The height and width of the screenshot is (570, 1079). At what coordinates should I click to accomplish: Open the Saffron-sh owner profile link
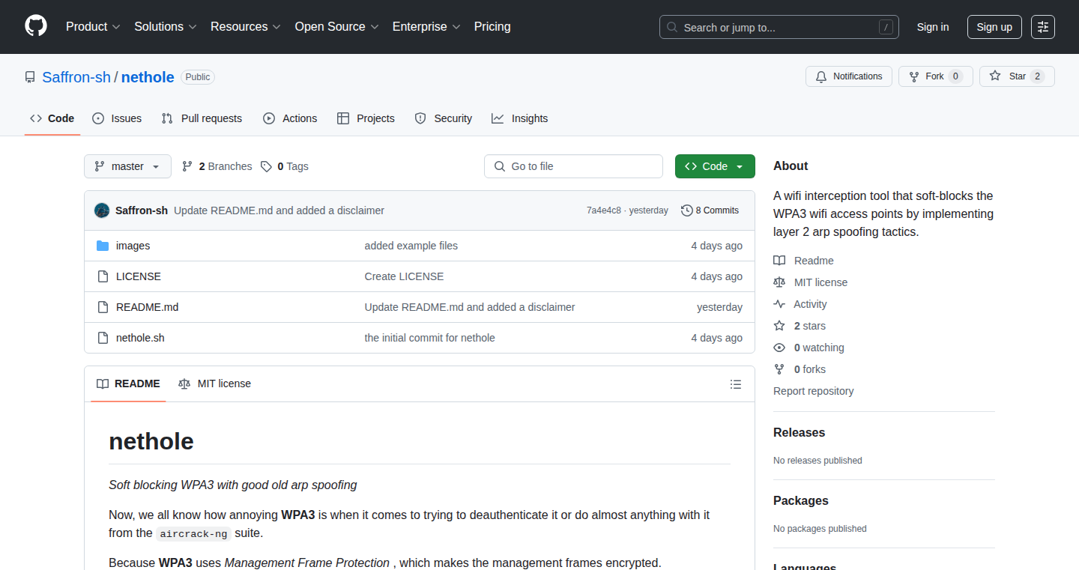pyautogui.click(x=76, y=77)
